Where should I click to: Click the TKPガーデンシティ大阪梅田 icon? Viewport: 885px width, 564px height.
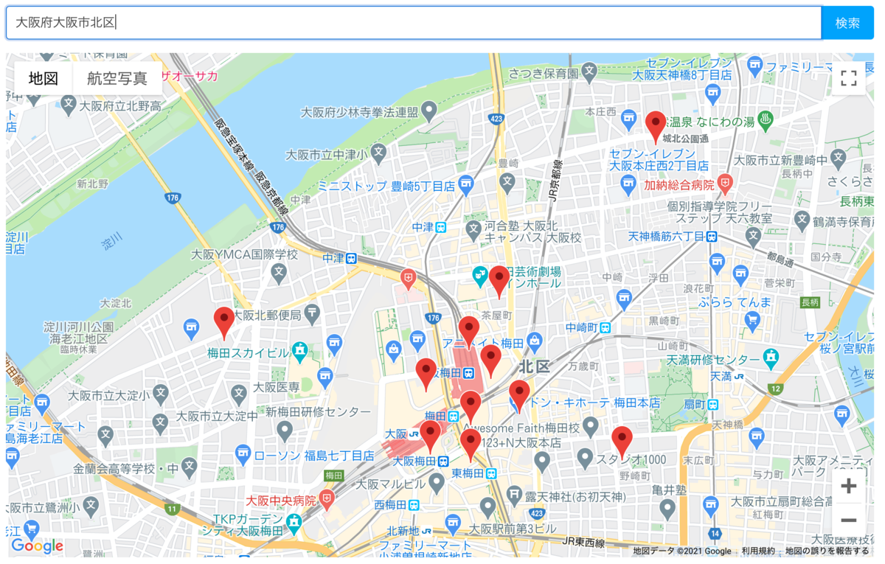click(294, 523)
